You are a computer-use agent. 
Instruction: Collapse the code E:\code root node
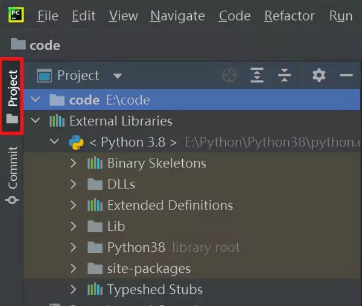coord(36,99)
